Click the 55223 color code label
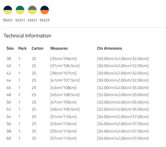This screenshot has height=147, width=166. tap(45, 20)
